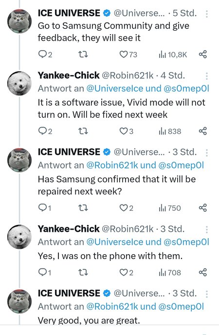Screen dimensions: 219x335
Task: Retweet the "Yes, I was on the phone" tweet
Action: [x=83, y=272]
